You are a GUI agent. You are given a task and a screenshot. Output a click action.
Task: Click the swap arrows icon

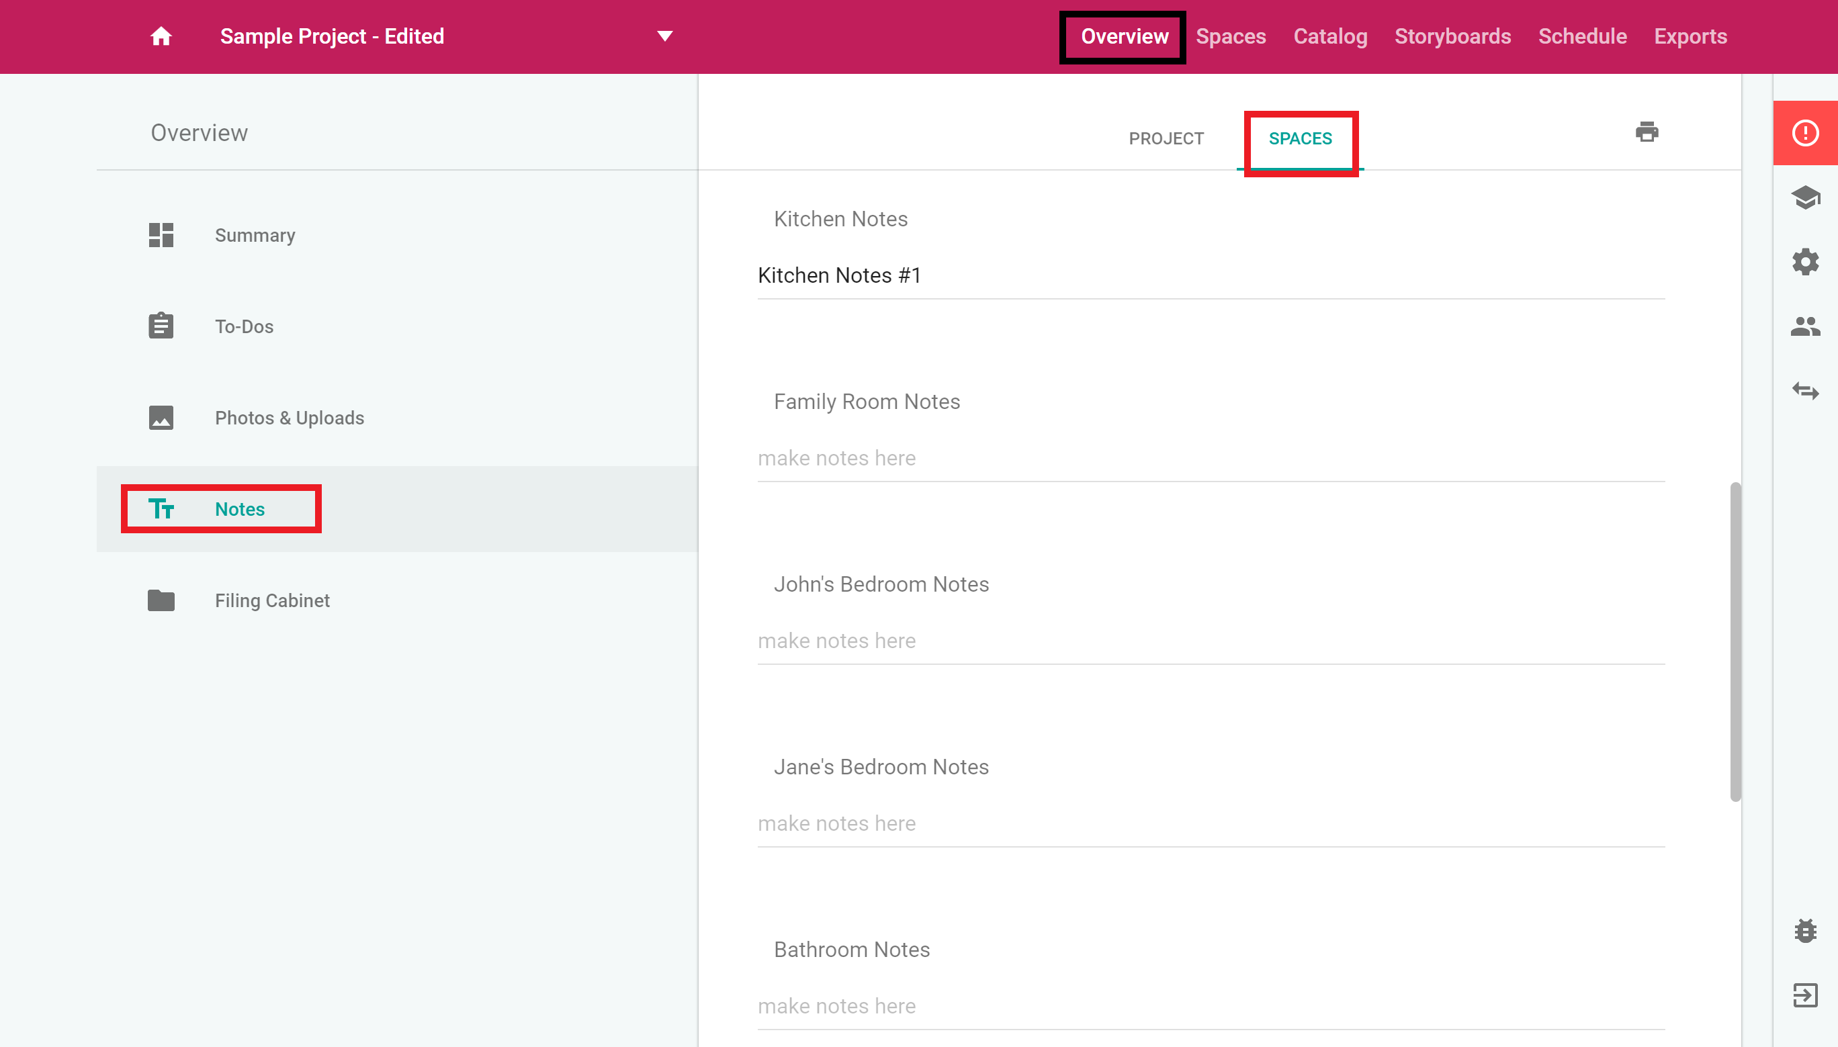click(x=1805, y=391)
